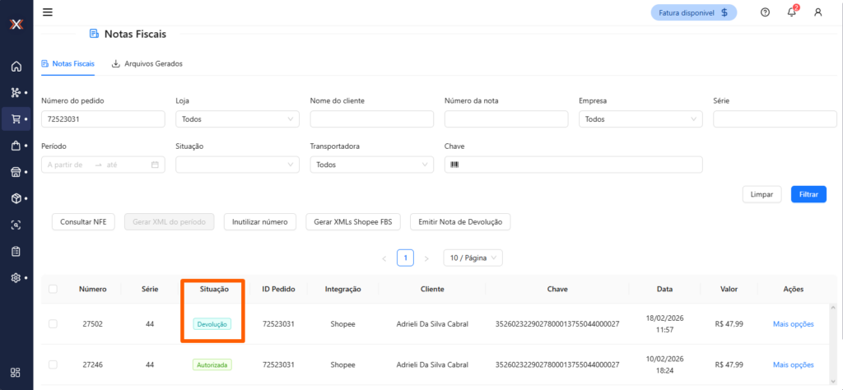Viewport: 843px width, 390px height.
Task: Toggle the hamburger menu icon
Action: pyautogui.click(x=47, y=12)
